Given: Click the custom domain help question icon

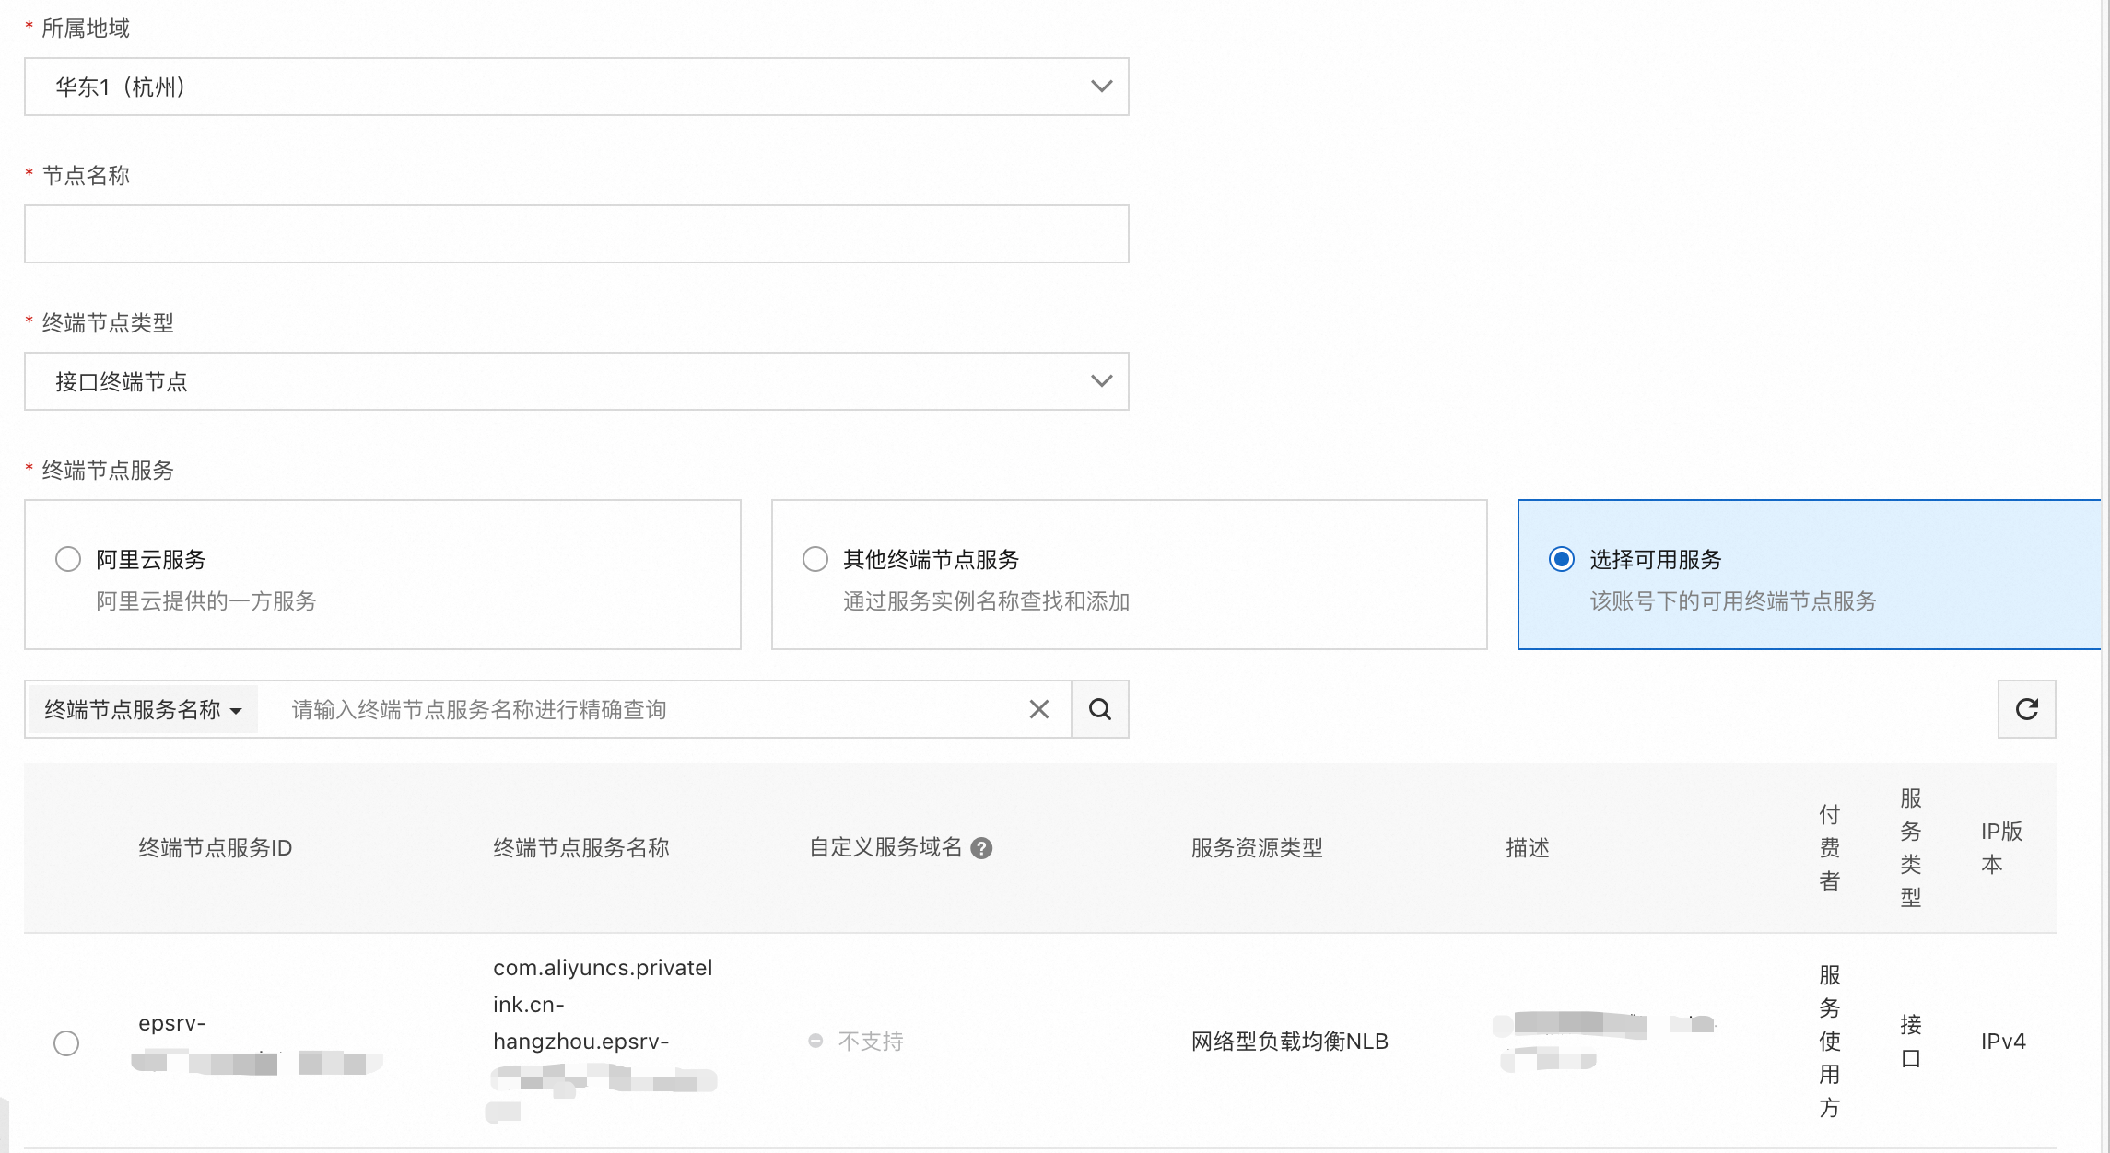Looking at the screenshot, I should pyautogui.click(x=982, y=848).
